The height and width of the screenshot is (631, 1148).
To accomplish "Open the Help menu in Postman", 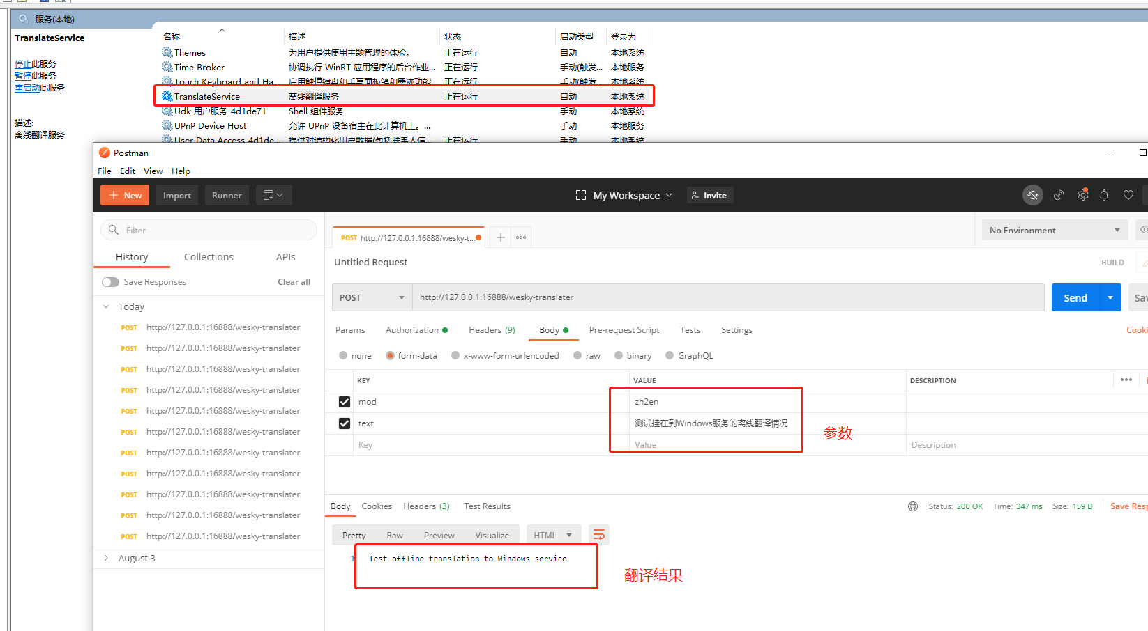I will 181,171.
